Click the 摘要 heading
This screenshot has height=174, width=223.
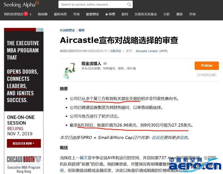tap(64, 89)
